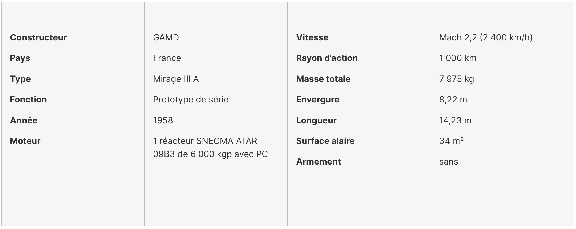Select the Mirage III A text
The height and width of the screenshot is (229, 576).
click(x=176, y=79)
